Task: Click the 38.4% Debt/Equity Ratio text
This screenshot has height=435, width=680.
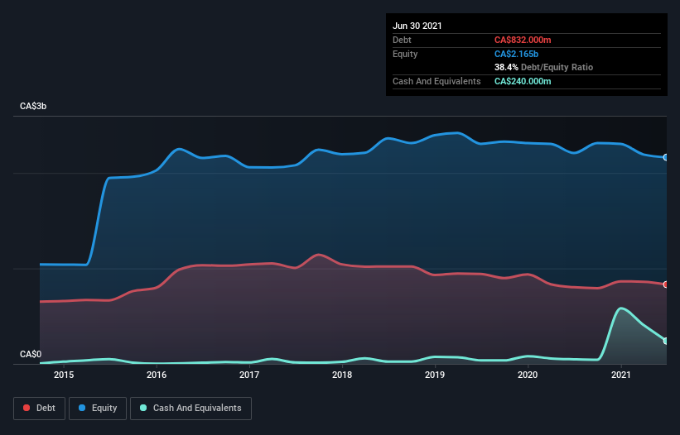Action: (544, 67)
